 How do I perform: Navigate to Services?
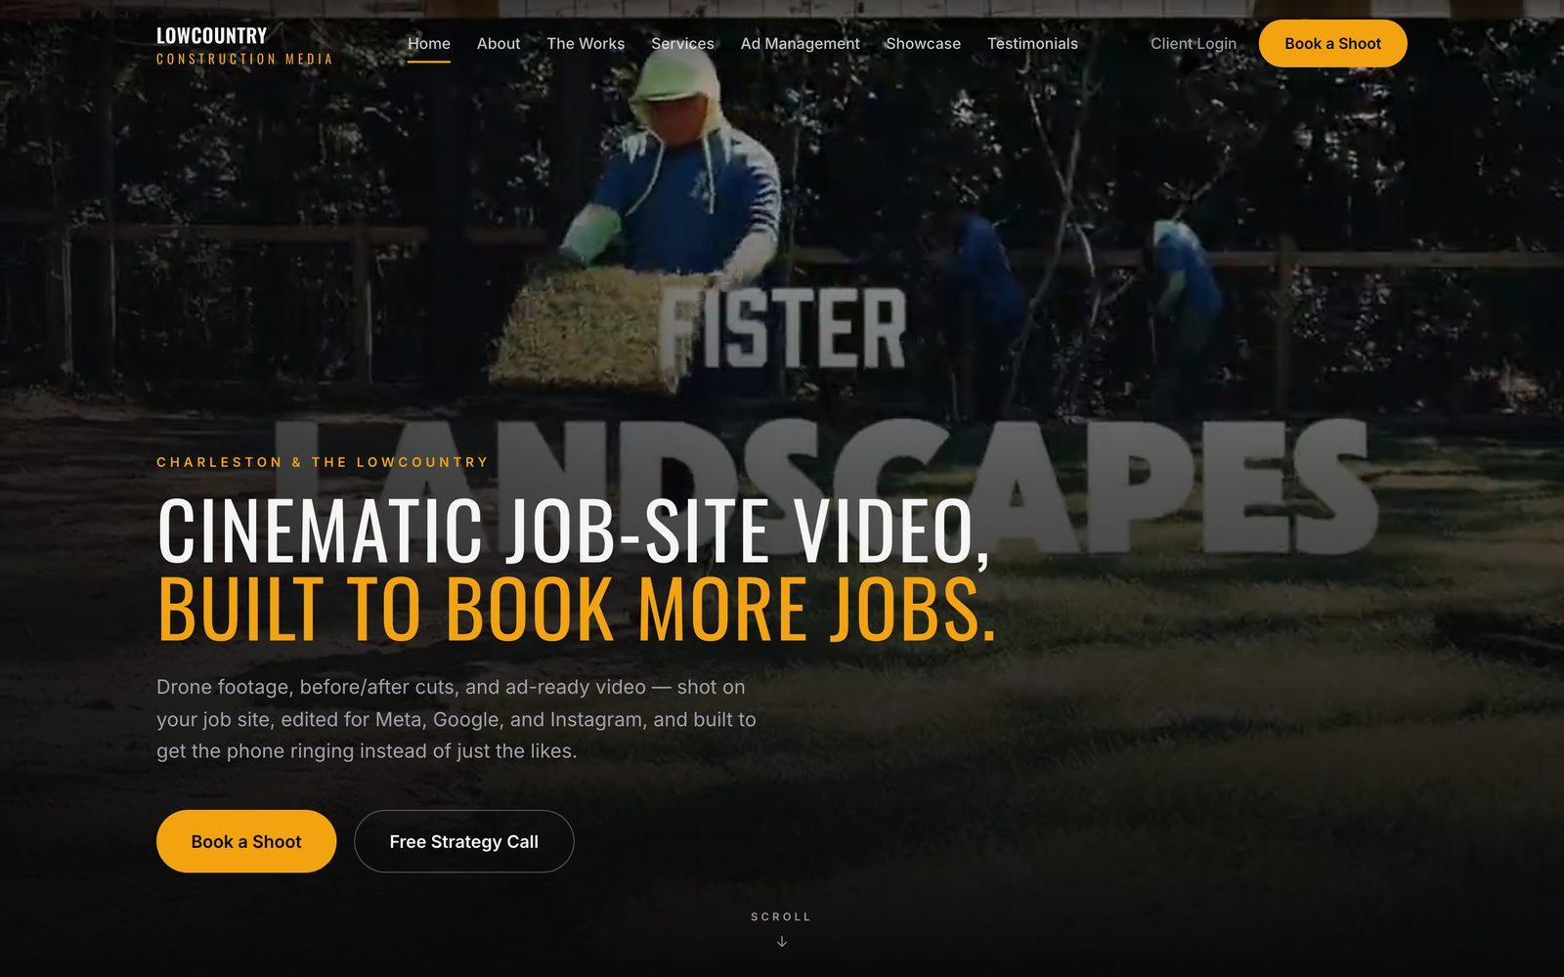coord(682,44)
